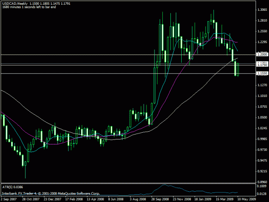Click the Interbank FX Trader 4 copyright text
269x202 pixels.
[51, 193]
